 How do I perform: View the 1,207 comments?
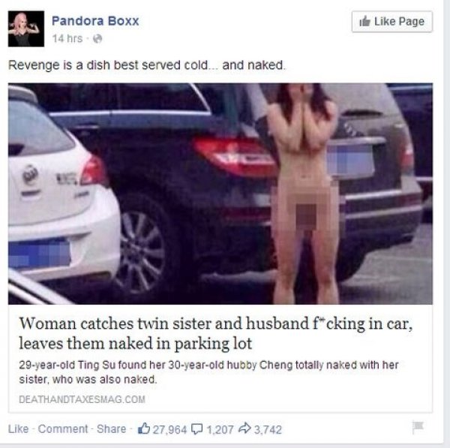coord(220,430)
